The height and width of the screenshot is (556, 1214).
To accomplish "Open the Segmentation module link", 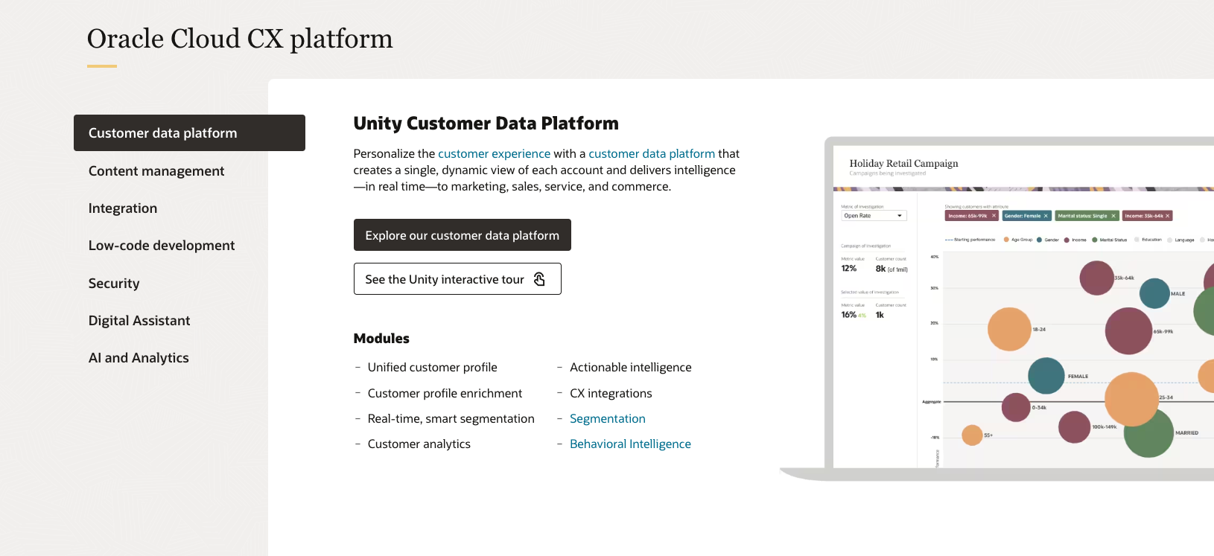I will 608,419.
